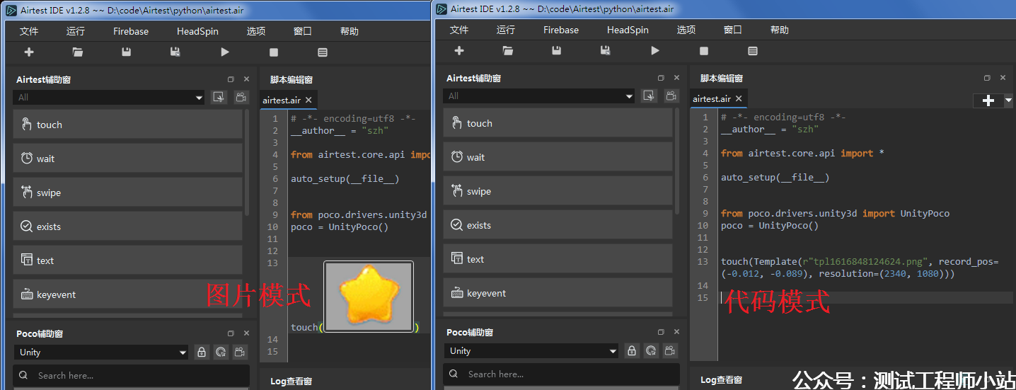Create a new script in right Airtest window toolbar
The image size is (1016, 390).
pos(459,51)
